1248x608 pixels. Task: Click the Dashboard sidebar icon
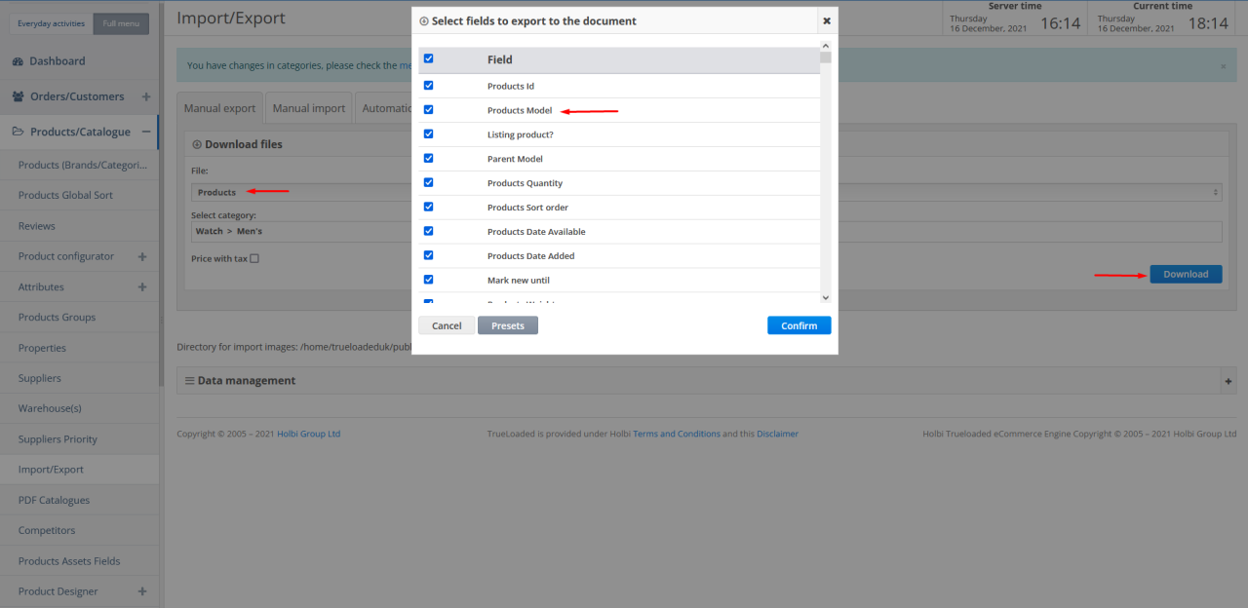point(18,60)
